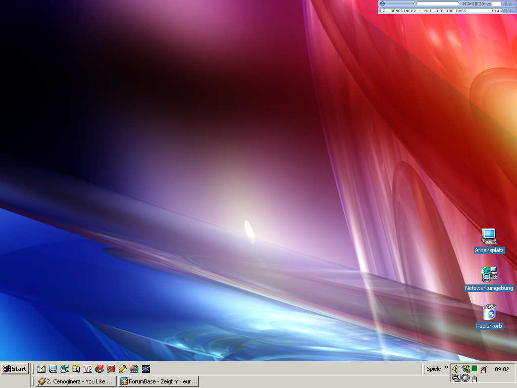Viewport: 517px width, 388px height.
Task: Click the green card tray icon
Action: click(466, 368)
